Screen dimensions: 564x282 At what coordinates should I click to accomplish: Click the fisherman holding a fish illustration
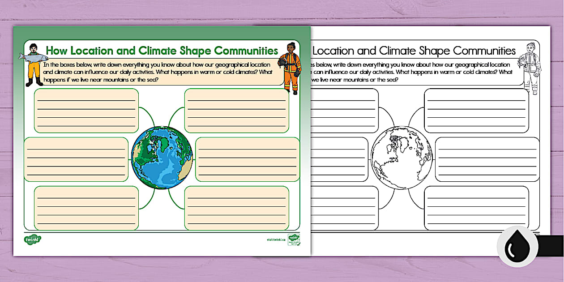point(32,64)
